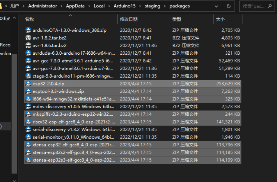The image size is (277, 182).
Task: Sort files by the 大小 column header
Action: point(220,19)
